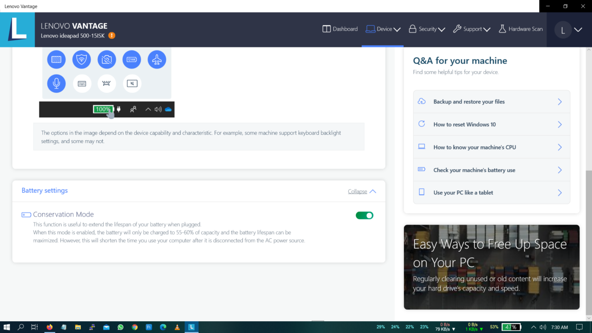The image size is (592, 333).
Task: Open Firefox from the taskbar
Action: [x=49, y=327]
